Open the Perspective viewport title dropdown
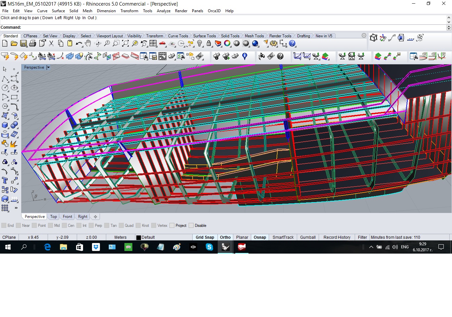 click(x=48, y=67)
